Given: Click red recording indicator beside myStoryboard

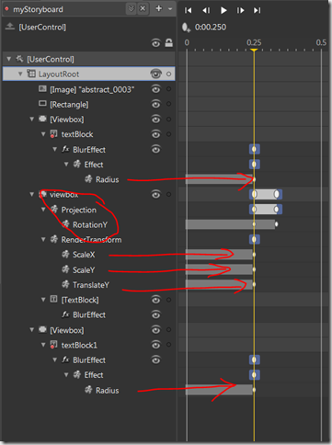Looking at the screenshot, I should point(6,8).
